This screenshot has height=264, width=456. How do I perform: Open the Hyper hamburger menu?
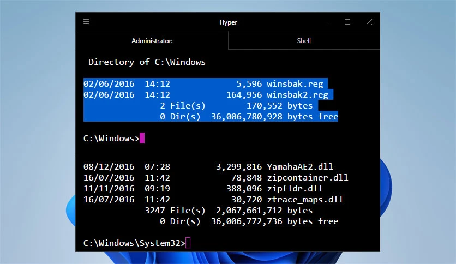pos(86,22)
